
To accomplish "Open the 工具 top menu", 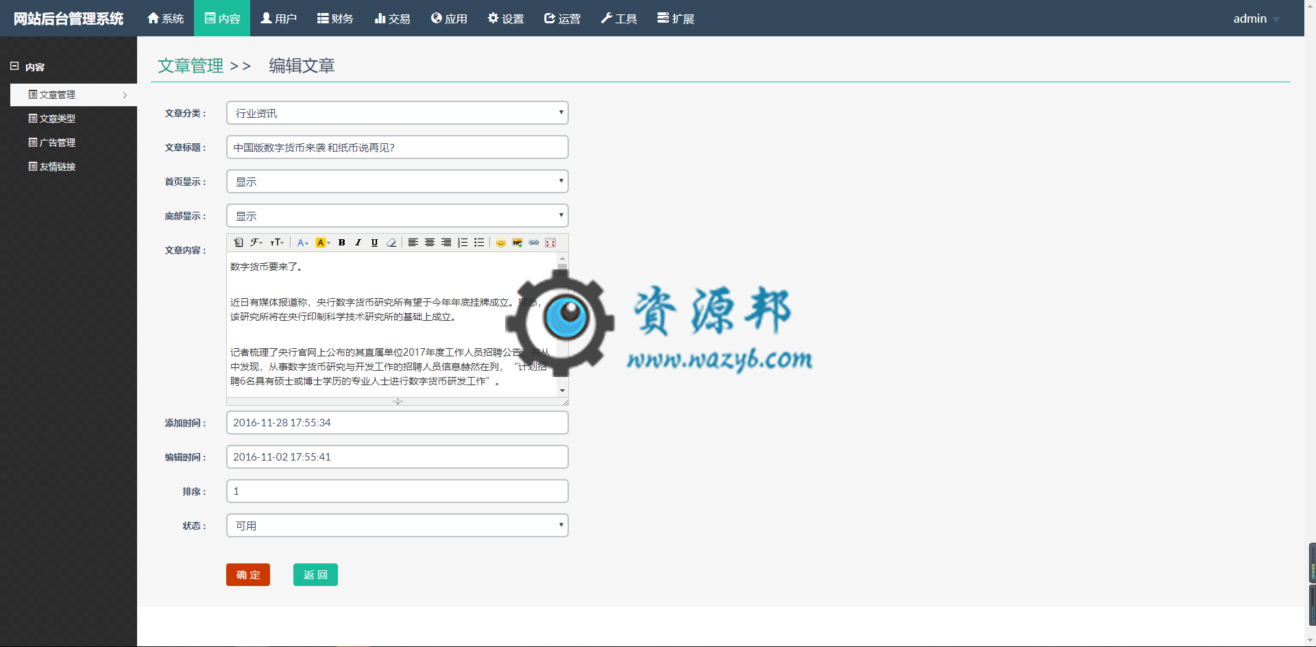I will tap(619, 19).
